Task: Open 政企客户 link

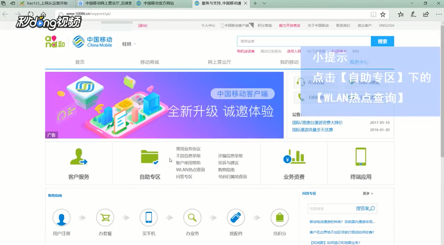Action: coord(365,25)
